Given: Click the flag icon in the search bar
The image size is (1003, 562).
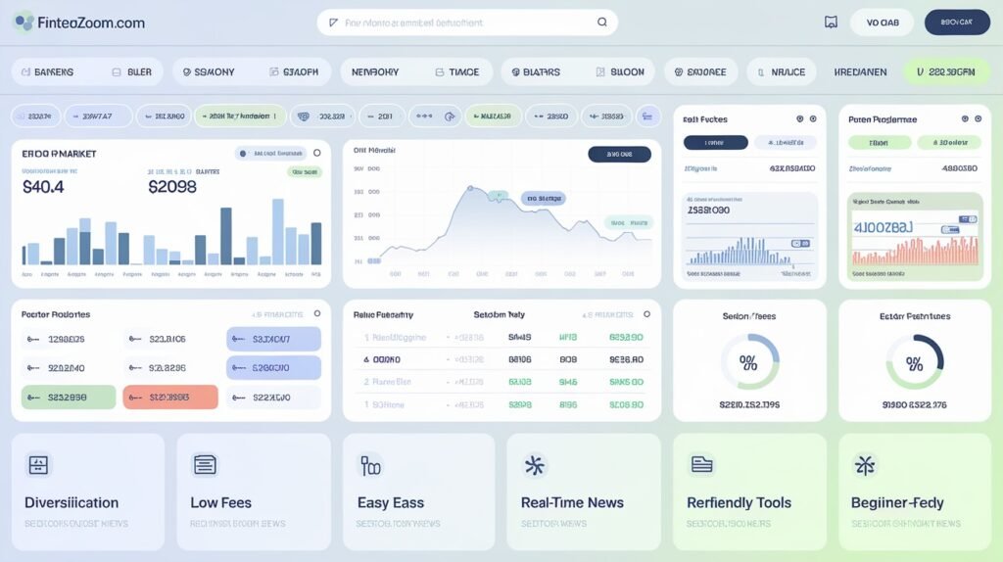Looking at the screenshot, I should [333, 23].
